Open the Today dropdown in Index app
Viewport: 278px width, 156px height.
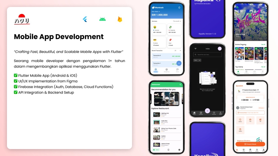197,60
